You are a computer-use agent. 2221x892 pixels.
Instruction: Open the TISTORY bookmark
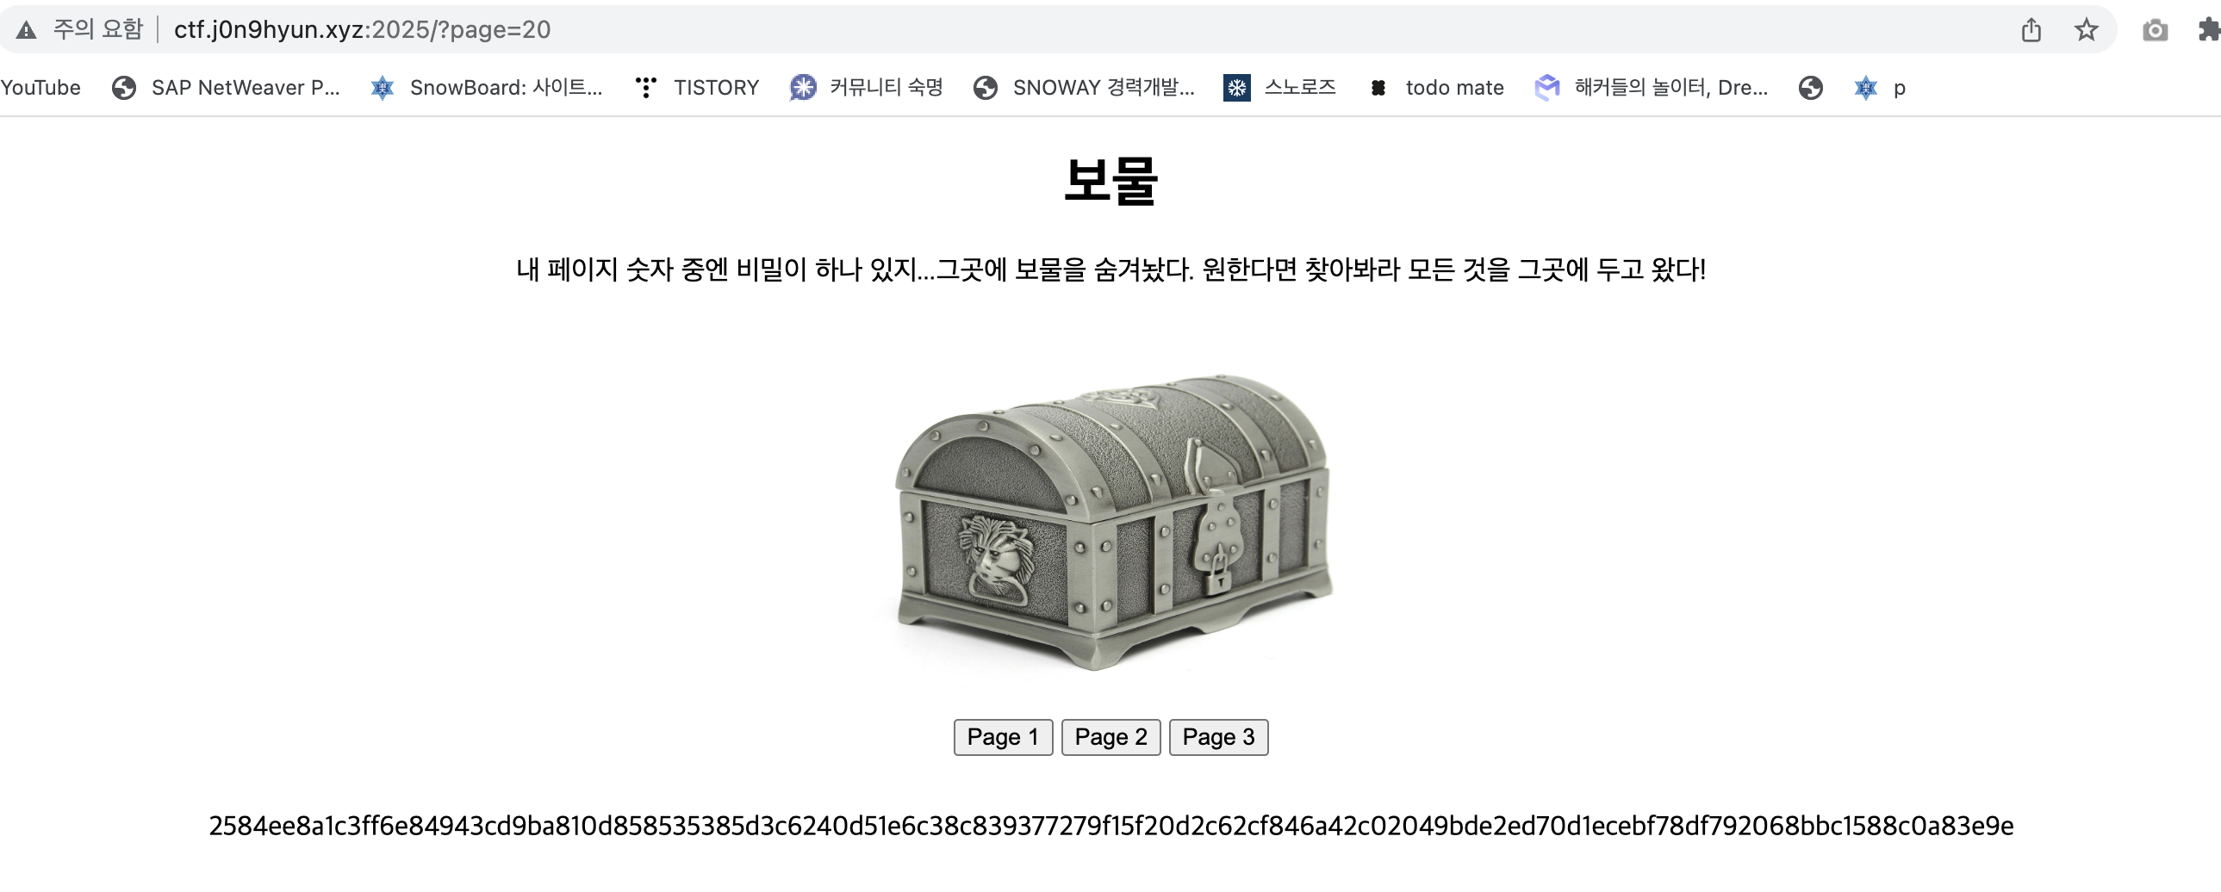point(697,87)
